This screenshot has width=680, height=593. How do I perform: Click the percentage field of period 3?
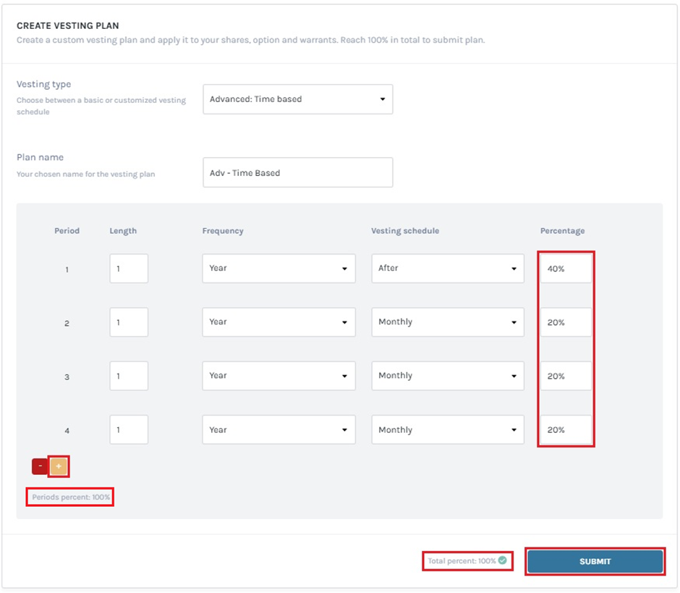tap(565, 375)
